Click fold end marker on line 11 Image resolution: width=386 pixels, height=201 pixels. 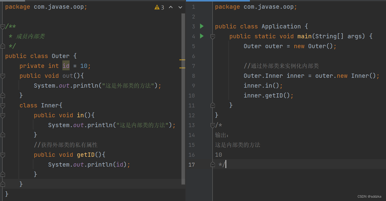(213, 105)
